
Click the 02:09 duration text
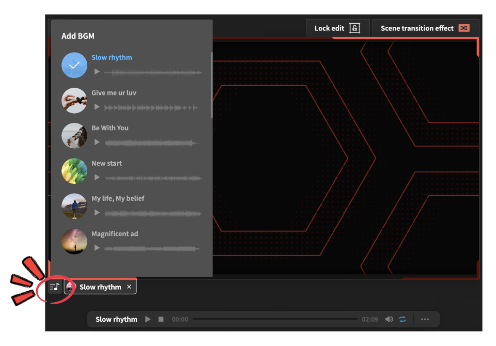pos(370,320)
